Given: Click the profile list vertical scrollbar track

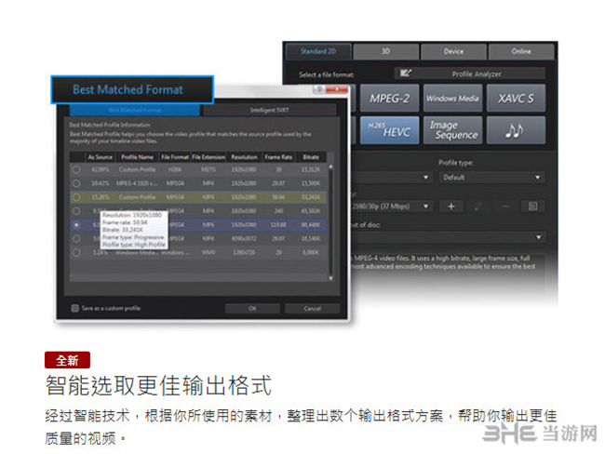Looking at the screenshot, I should (330, 222).
